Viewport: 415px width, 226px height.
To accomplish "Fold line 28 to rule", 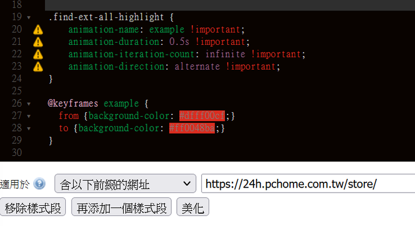I will (x=29, y=129).
